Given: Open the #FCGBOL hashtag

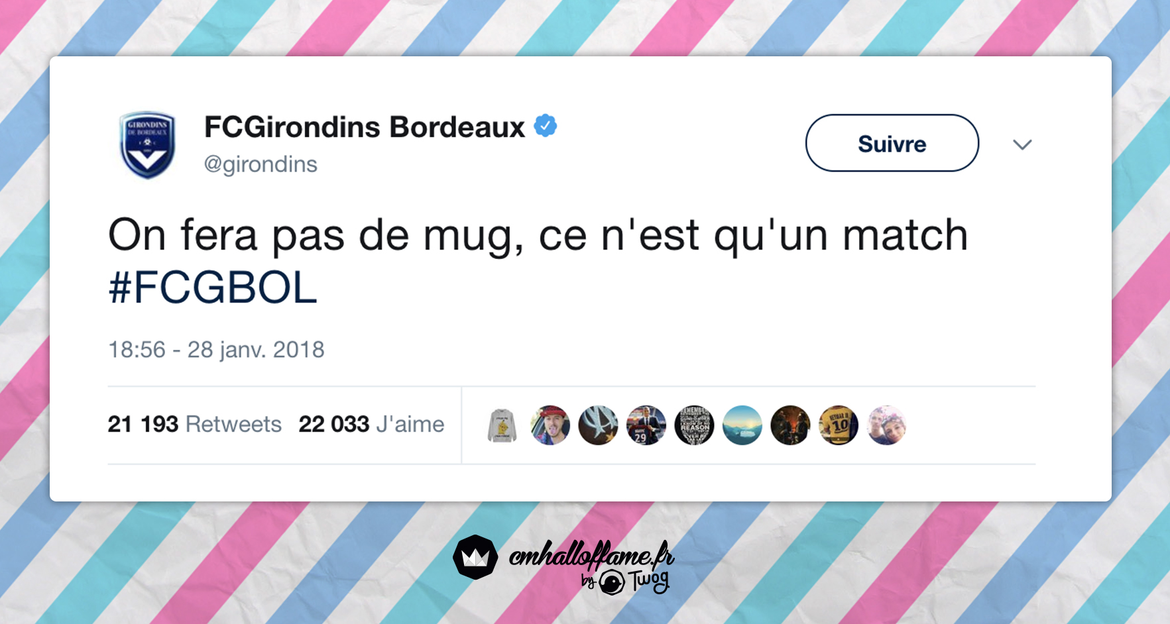Looking at the screenshot, I should click(x=213, y=287).
